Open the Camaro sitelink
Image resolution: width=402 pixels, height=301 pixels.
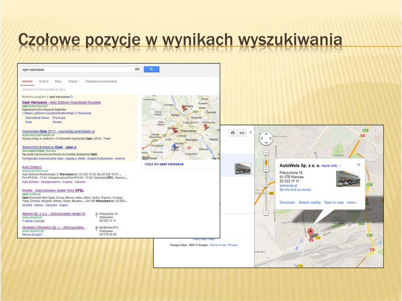coord(80,182)
